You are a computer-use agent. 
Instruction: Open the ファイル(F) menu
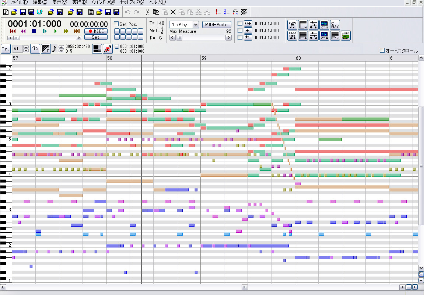18,2
